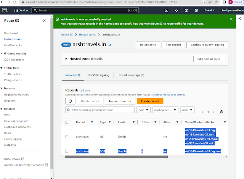The height and width of the screenshot is (179, 244).
Task: Launch CloudShell from the top bar
Action: (x=166, y=10)
